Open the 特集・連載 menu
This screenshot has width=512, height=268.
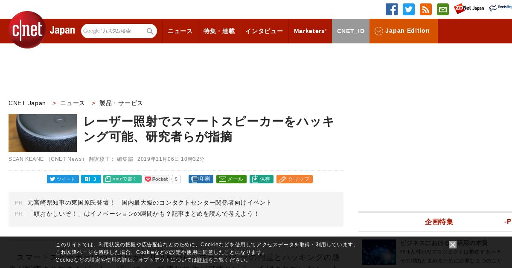point(219,31)
